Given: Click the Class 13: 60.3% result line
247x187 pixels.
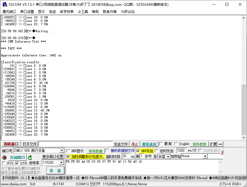Looking at the screenshot, I should (x=25, y=110).
